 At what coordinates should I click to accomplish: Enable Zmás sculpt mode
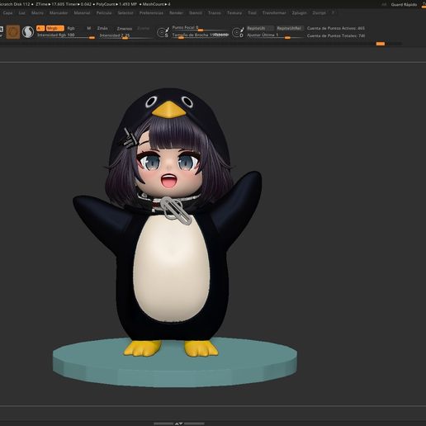(x=102, y=28)
